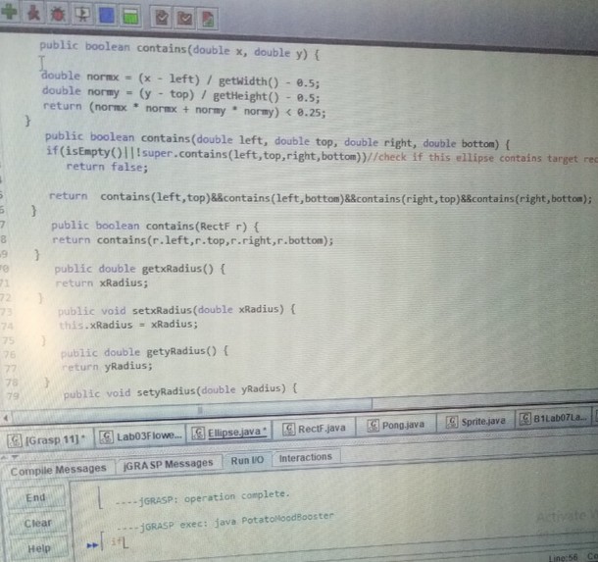Click the file icon on the Ellipse.java tab
The width and height of the screenshot is (598, 562).
(198, 434)
